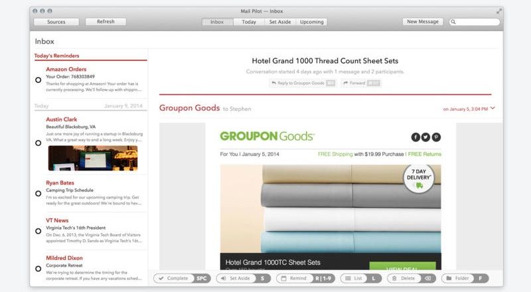Viewport: 531px width, 292px height.
Task: Toggle full screen arrows icon
Action: (x=499, y=11)
